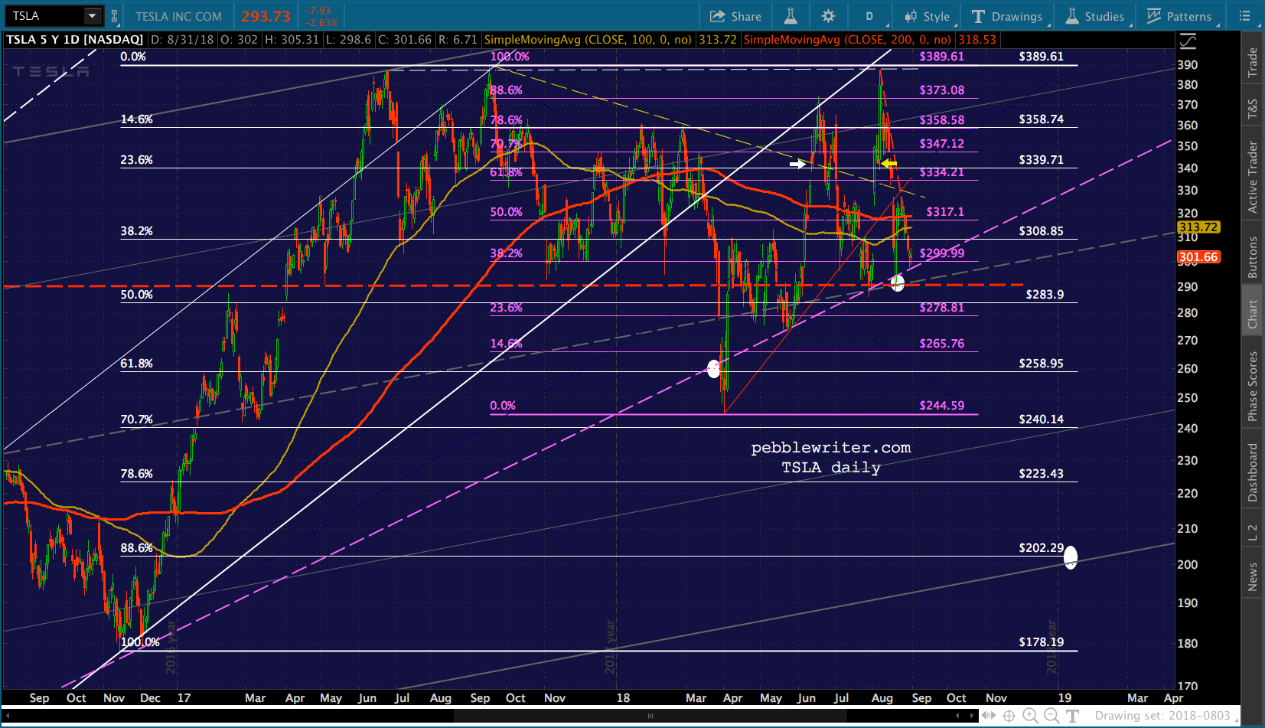1265x728 pixels.
Task: Click the $373.08 Fibonacci price label
Action: click(x=941, y=90)
